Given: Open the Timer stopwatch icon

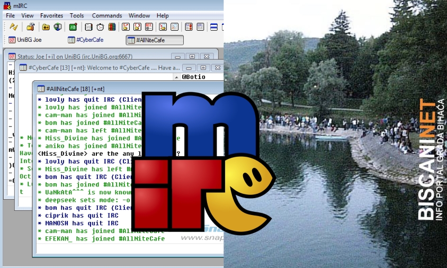Looking at the screenshot, I should (100, 27).
